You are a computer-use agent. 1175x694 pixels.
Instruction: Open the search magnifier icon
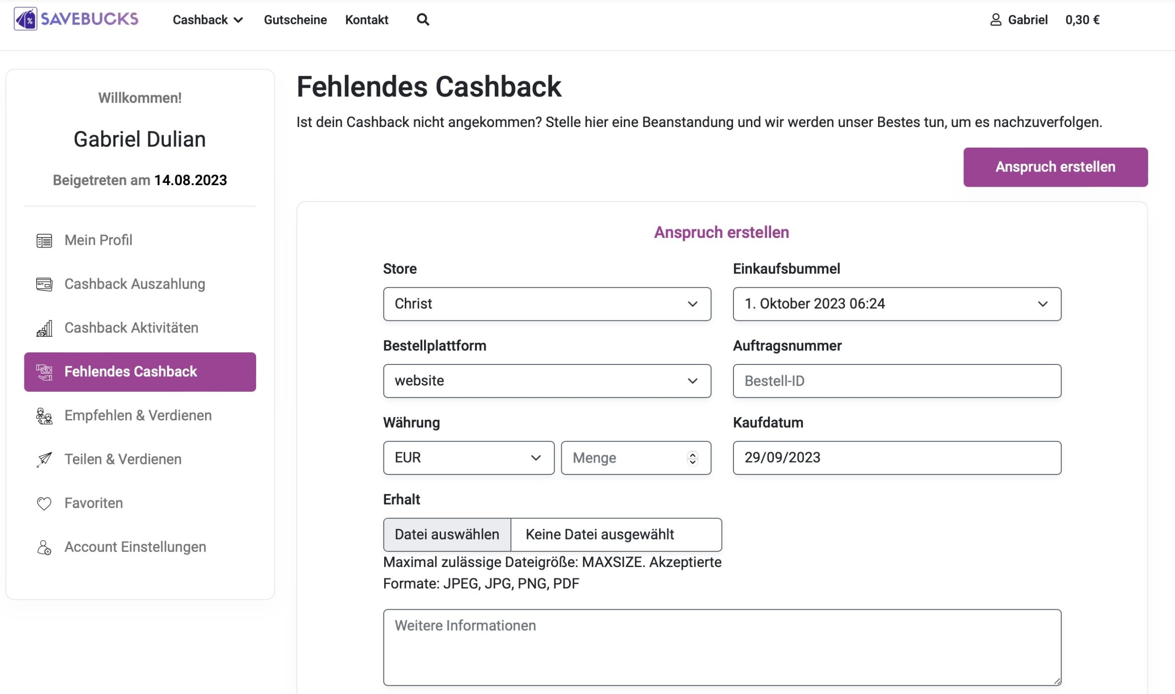click(x=423, y=20)
